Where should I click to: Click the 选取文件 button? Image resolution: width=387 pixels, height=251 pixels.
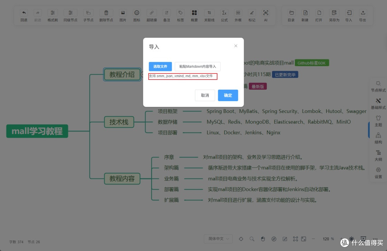coord(160,66)
